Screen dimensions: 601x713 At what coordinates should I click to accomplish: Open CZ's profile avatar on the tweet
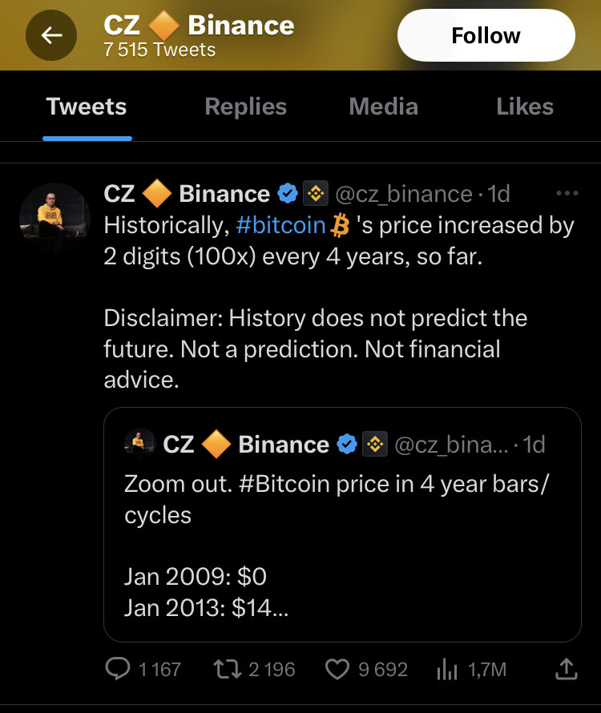tap(54, 218)
